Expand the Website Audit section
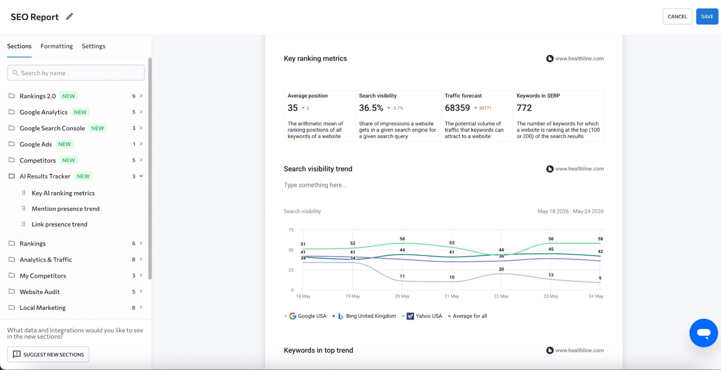Screen dimensions: 721x370 pyautogui.click(x=141, y=291)
